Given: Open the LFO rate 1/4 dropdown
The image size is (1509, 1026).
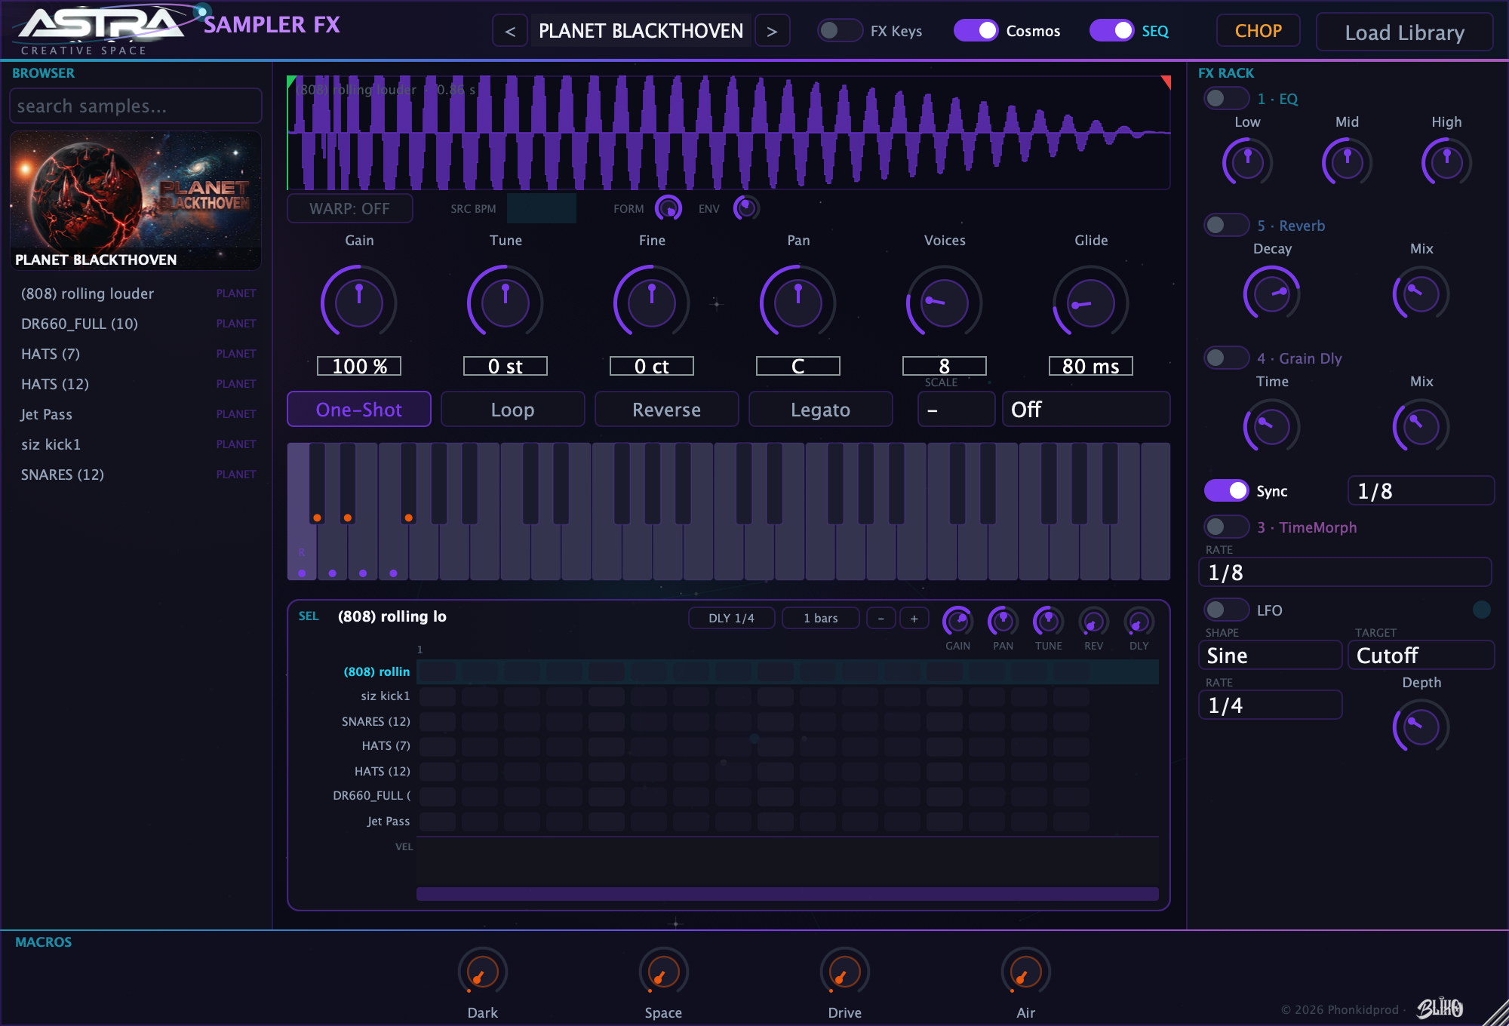Looking at the screenshot, I should click(1271, 705).
